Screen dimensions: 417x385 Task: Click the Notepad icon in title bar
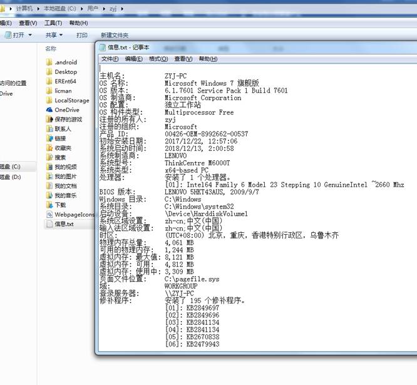pyautogui.click(x=103, y=48)
